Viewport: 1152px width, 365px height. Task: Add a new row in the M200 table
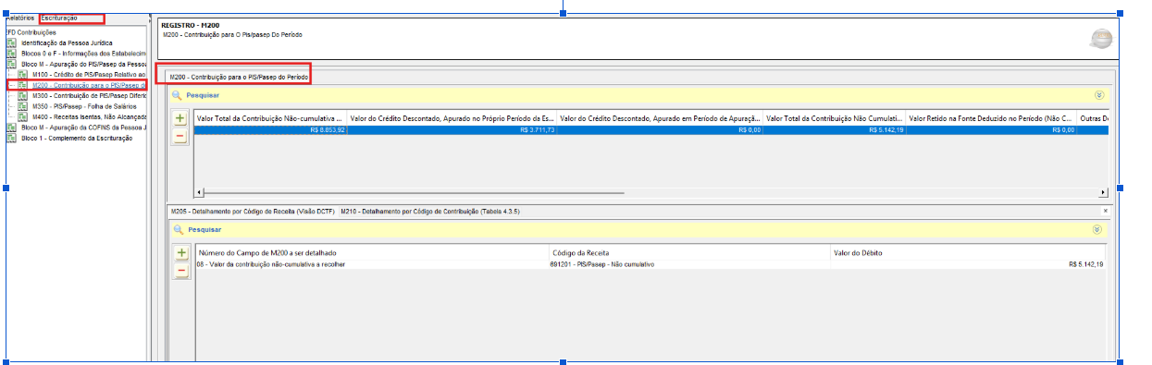click(x=180, y=118)
